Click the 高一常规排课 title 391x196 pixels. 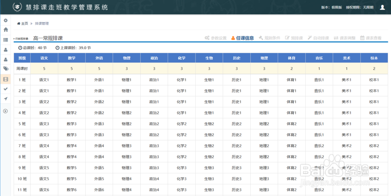point(48,38)
